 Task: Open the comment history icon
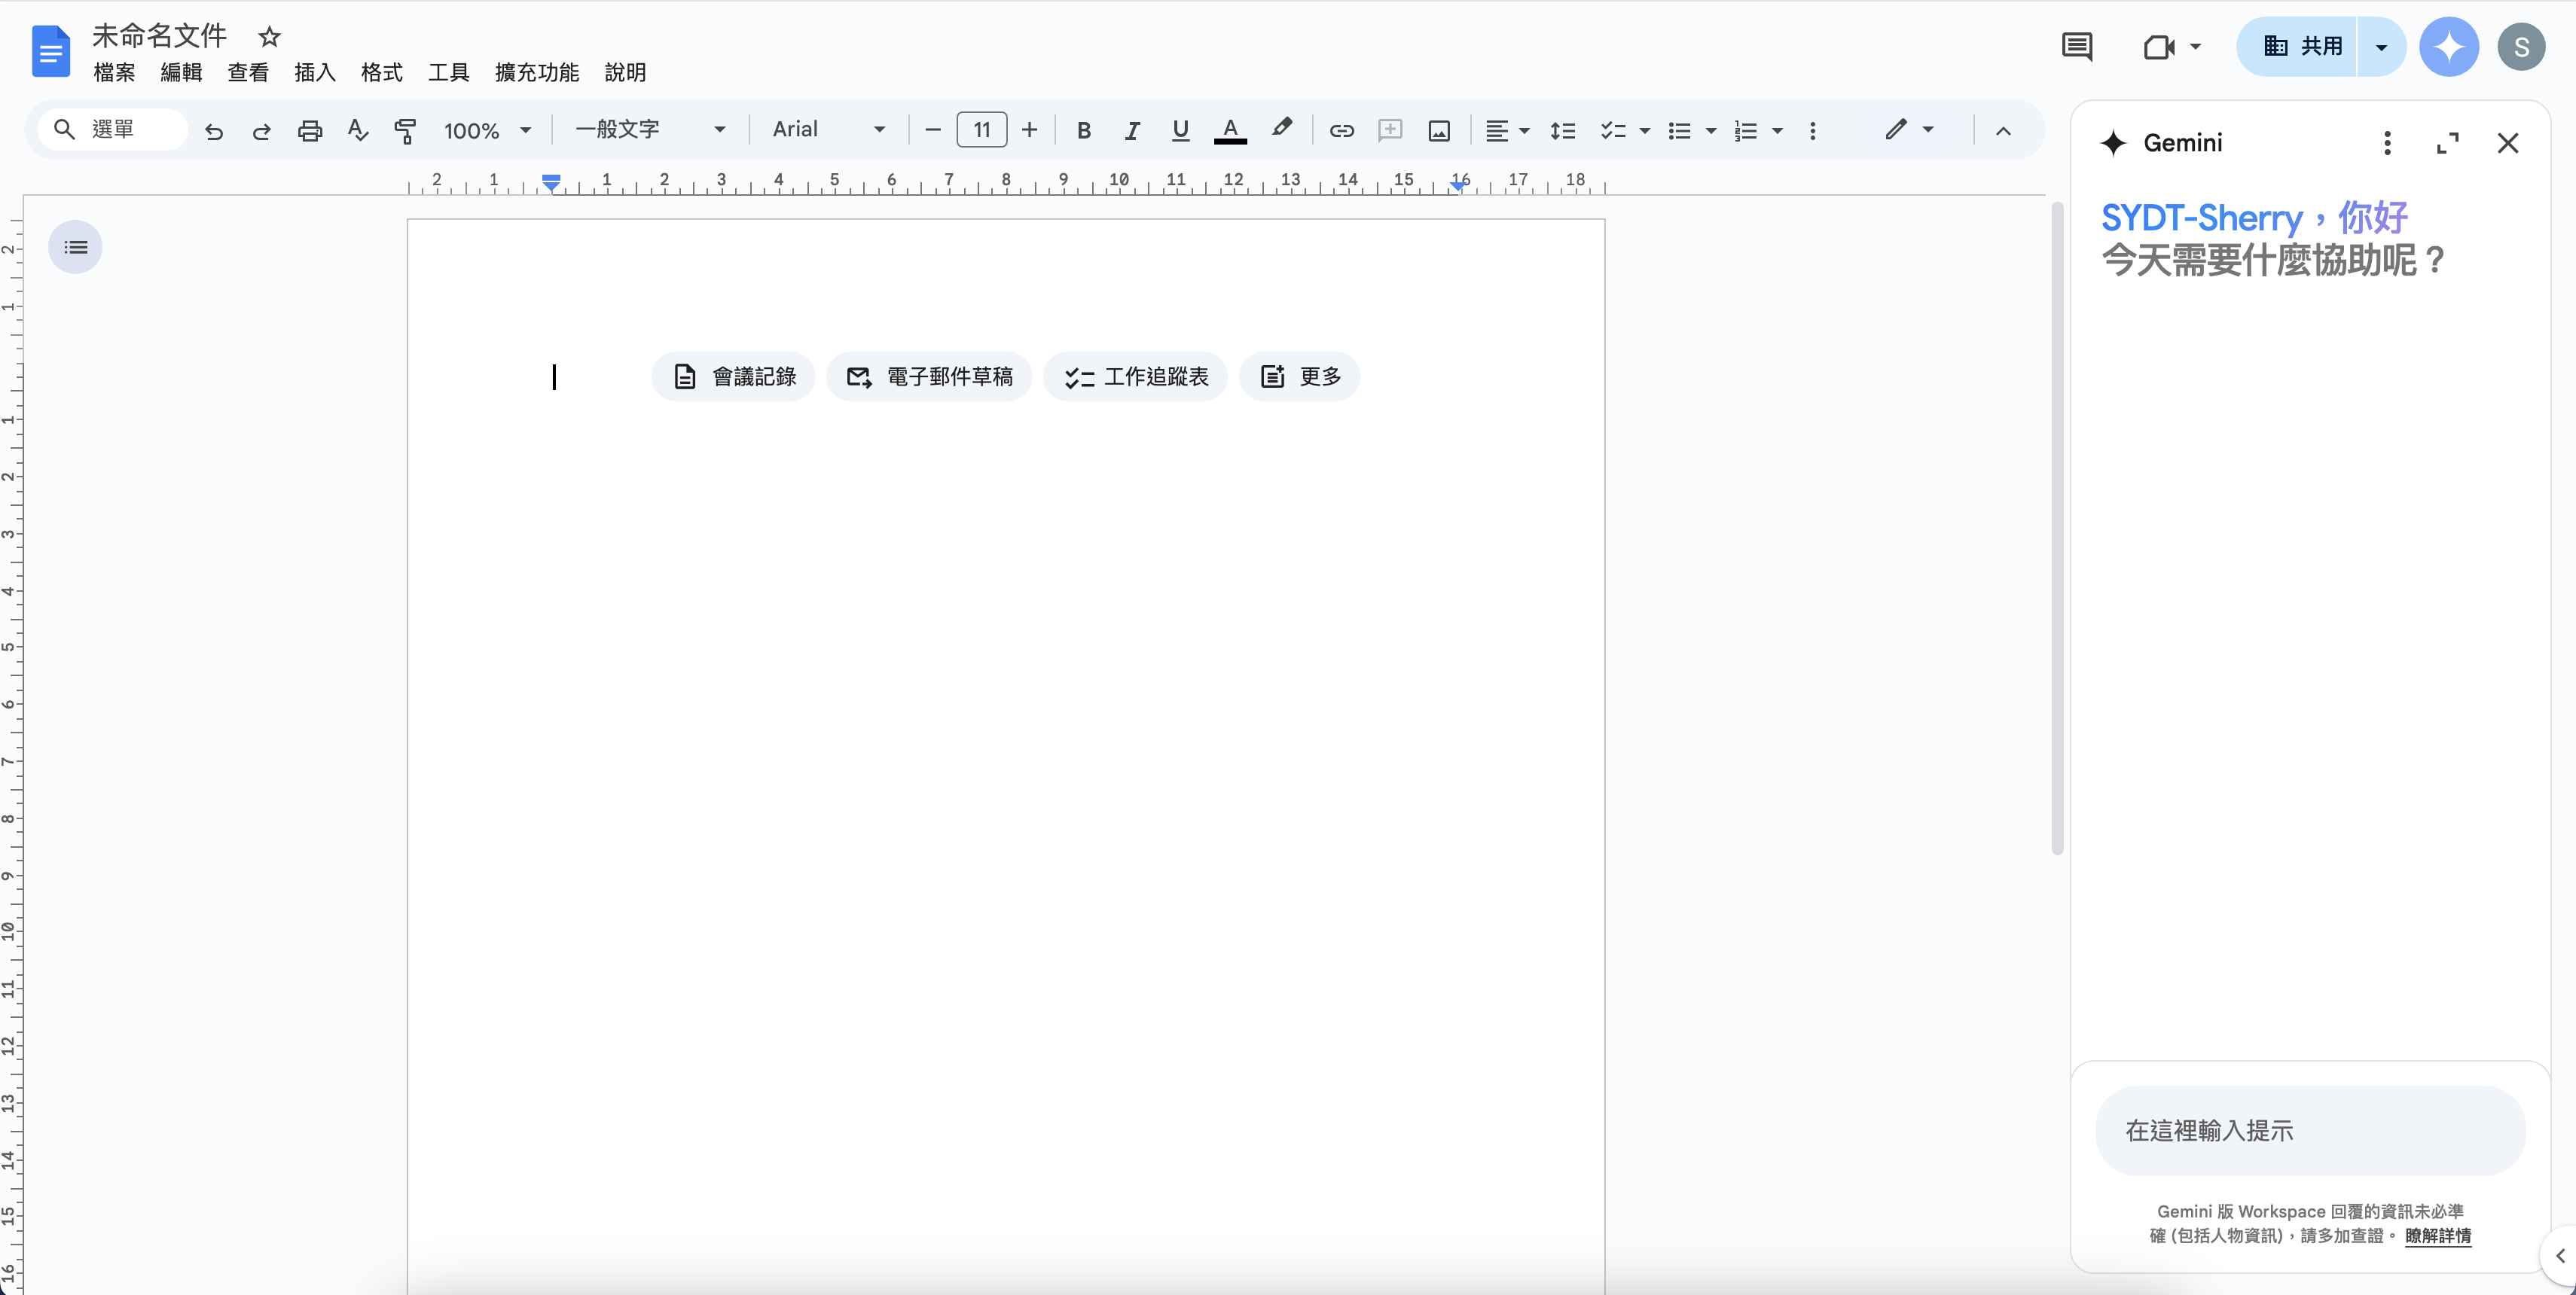pyautogui.click(x=2077, y=47)
